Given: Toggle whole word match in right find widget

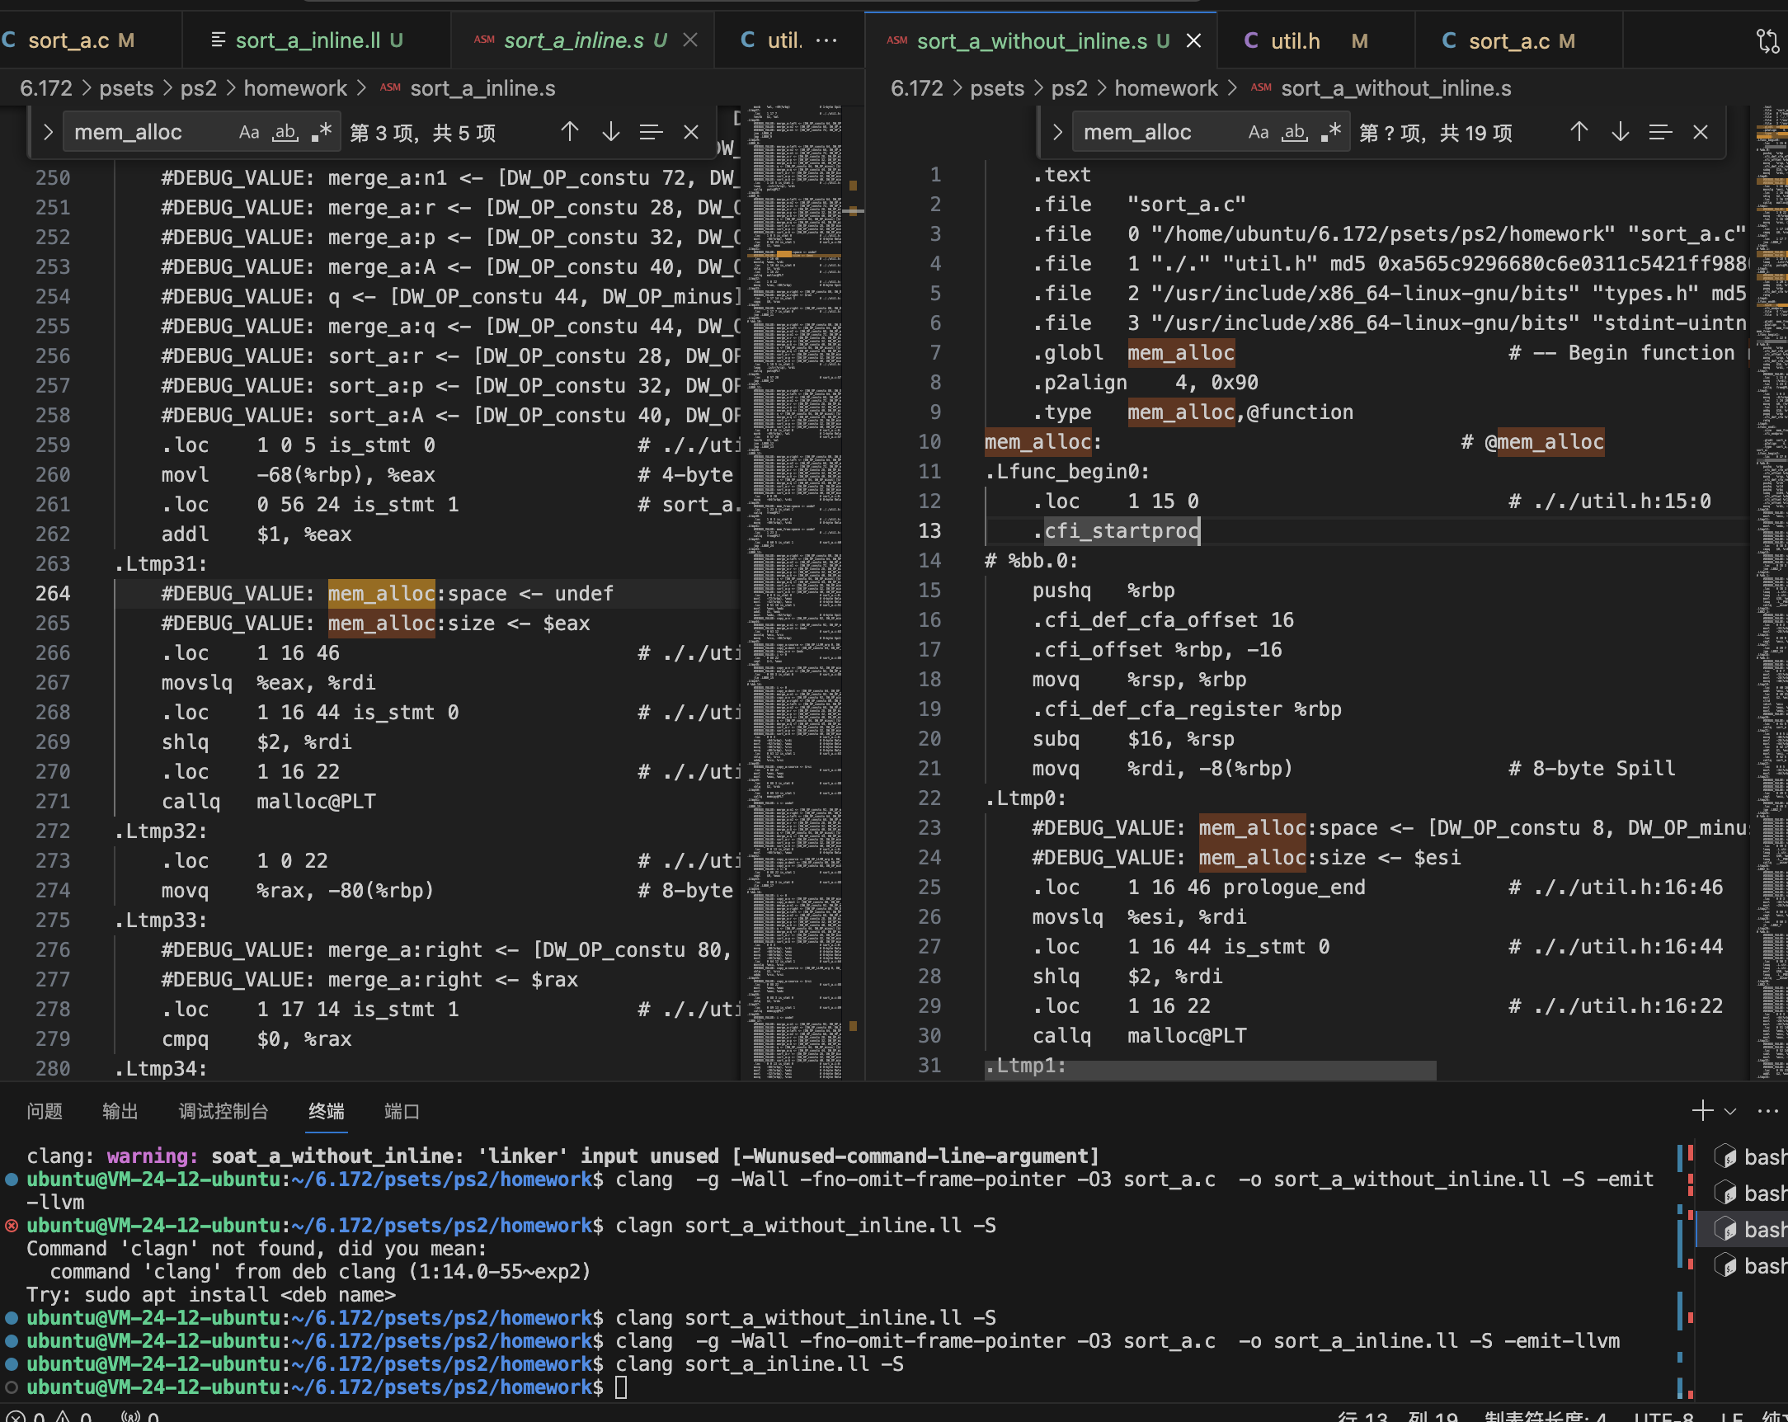Looking at the screenshot, I should click(1295, 132).
